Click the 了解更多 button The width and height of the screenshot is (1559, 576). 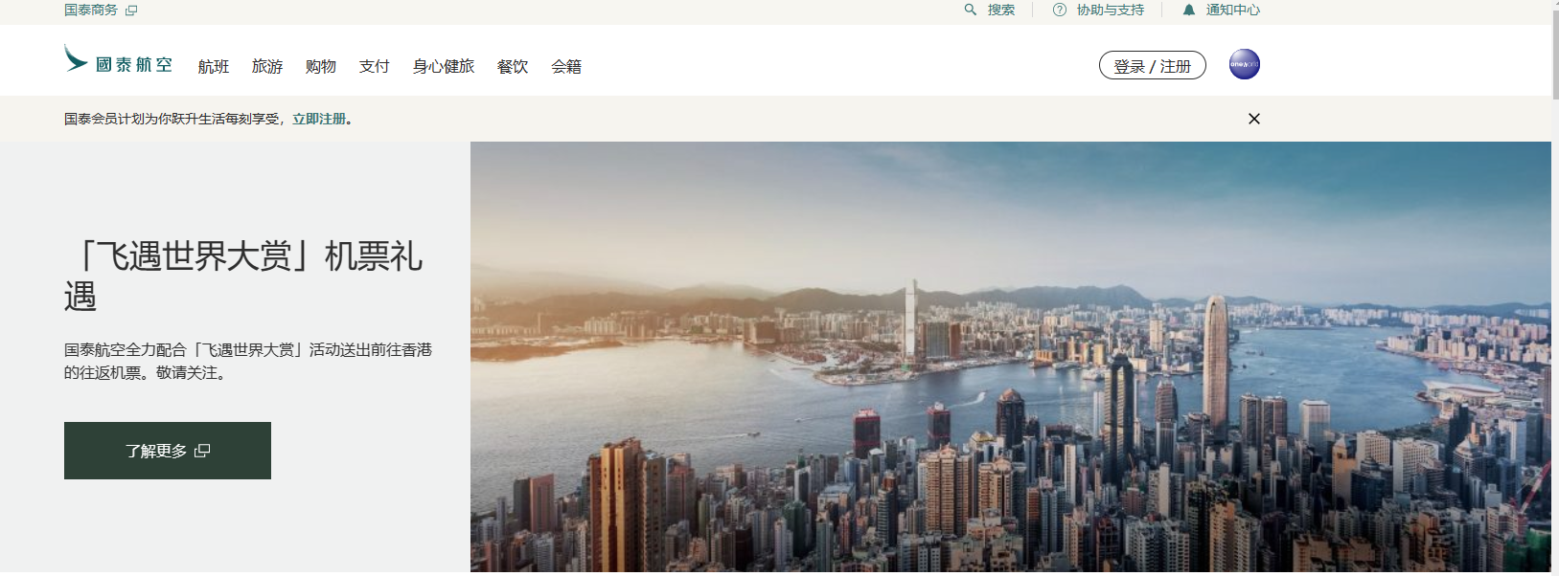tap(168, 451)
